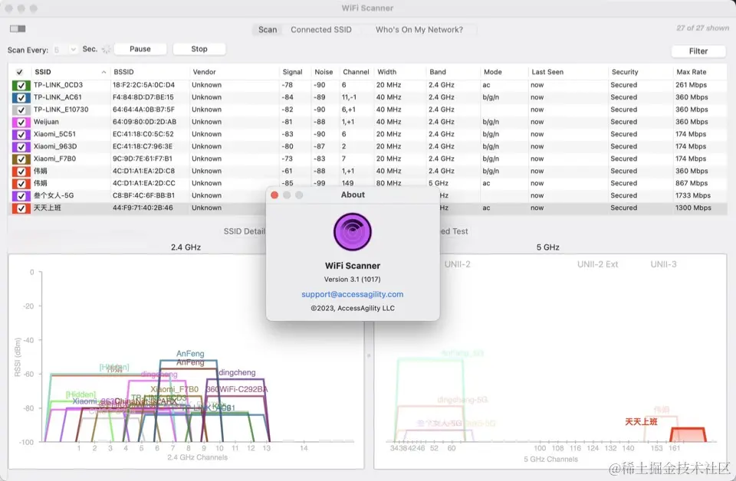Click 360WiFi-C292BA label in 2.4 GHz chart

237,389
